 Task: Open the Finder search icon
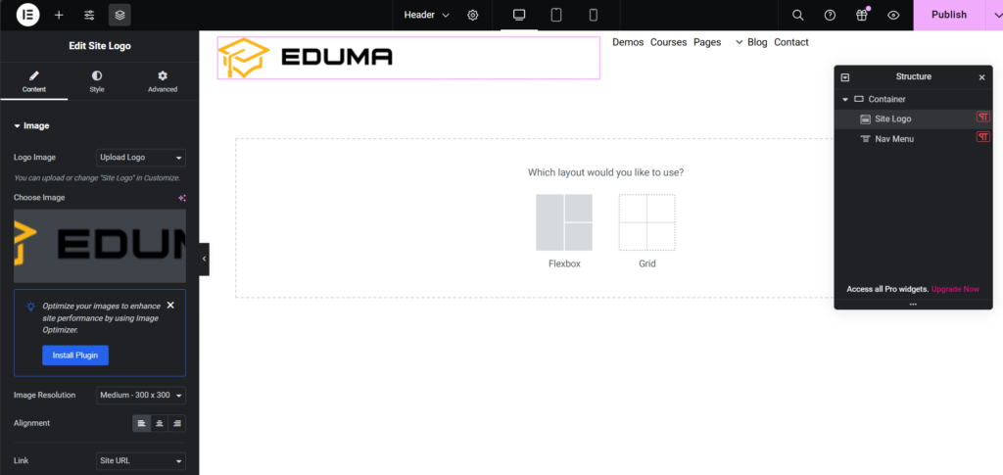click(797, 15)
